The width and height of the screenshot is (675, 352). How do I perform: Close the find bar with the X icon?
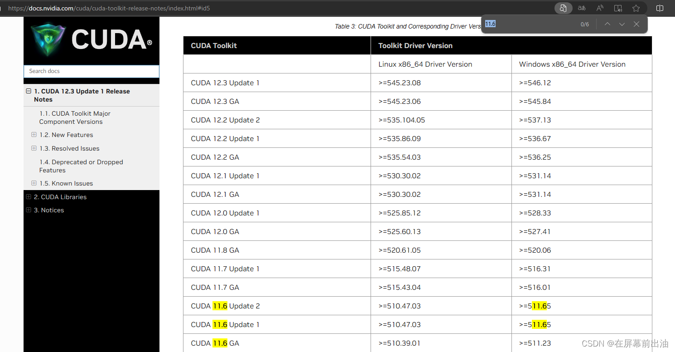point(636,24)
